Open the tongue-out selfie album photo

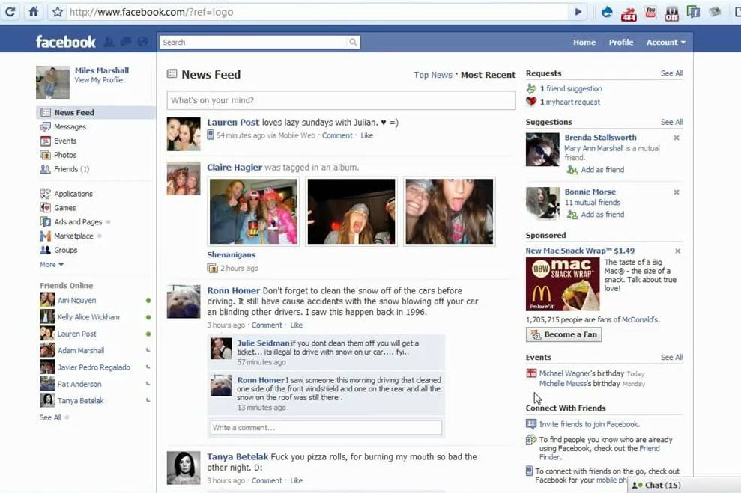[450, 212]
